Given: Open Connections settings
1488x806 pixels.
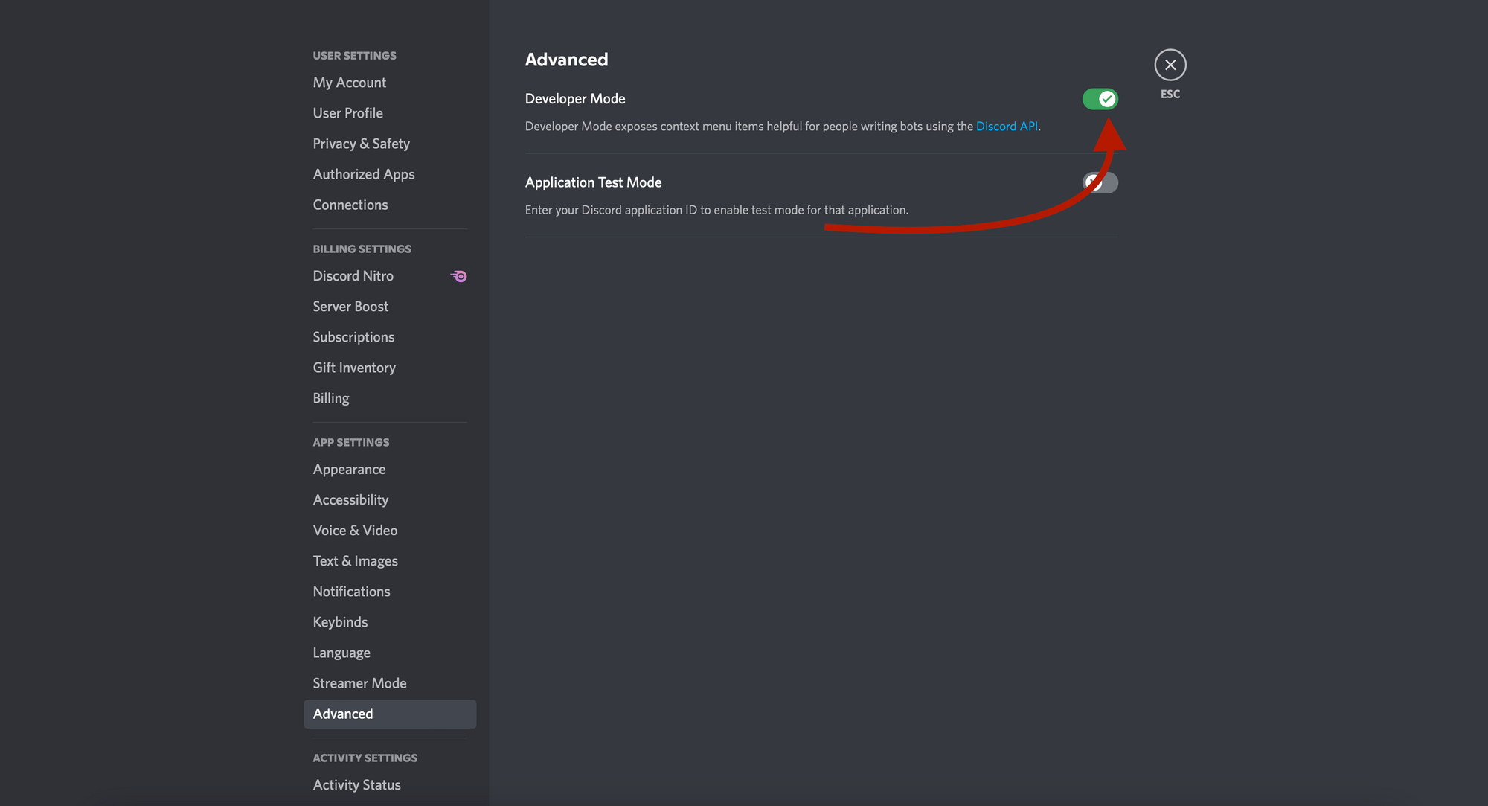Looking at the screenshot, I should tap(351, 203).
